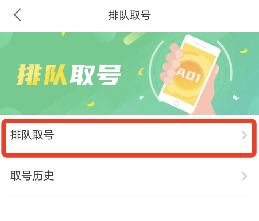
Task: Tap the large banner text 排队取号
Action: coord(69,75)
